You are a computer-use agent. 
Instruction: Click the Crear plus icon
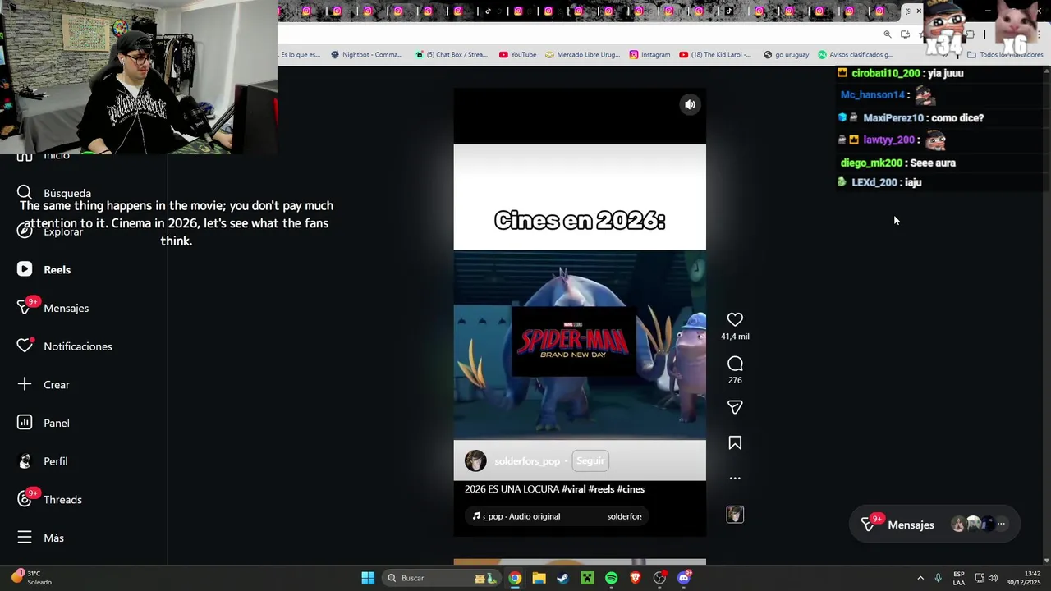click(x=25, y=384)
